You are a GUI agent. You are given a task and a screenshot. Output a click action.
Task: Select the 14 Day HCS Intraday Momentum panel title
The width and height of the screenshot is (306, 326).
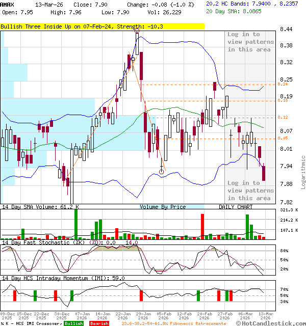pos(63,278)
